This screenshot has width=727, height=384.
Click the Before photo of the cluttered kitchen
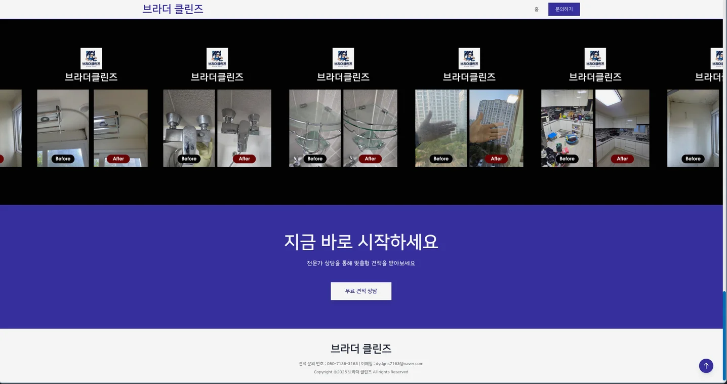point(567,128)
